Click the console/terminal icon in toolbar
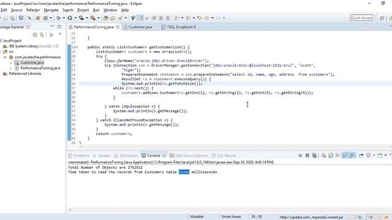Image resolution: width=392 pixels, height=220 pixels. coord(21,18)
